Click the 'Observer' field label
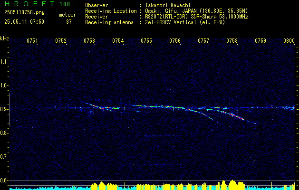This screenshot has height=190, width=299. 96,5
